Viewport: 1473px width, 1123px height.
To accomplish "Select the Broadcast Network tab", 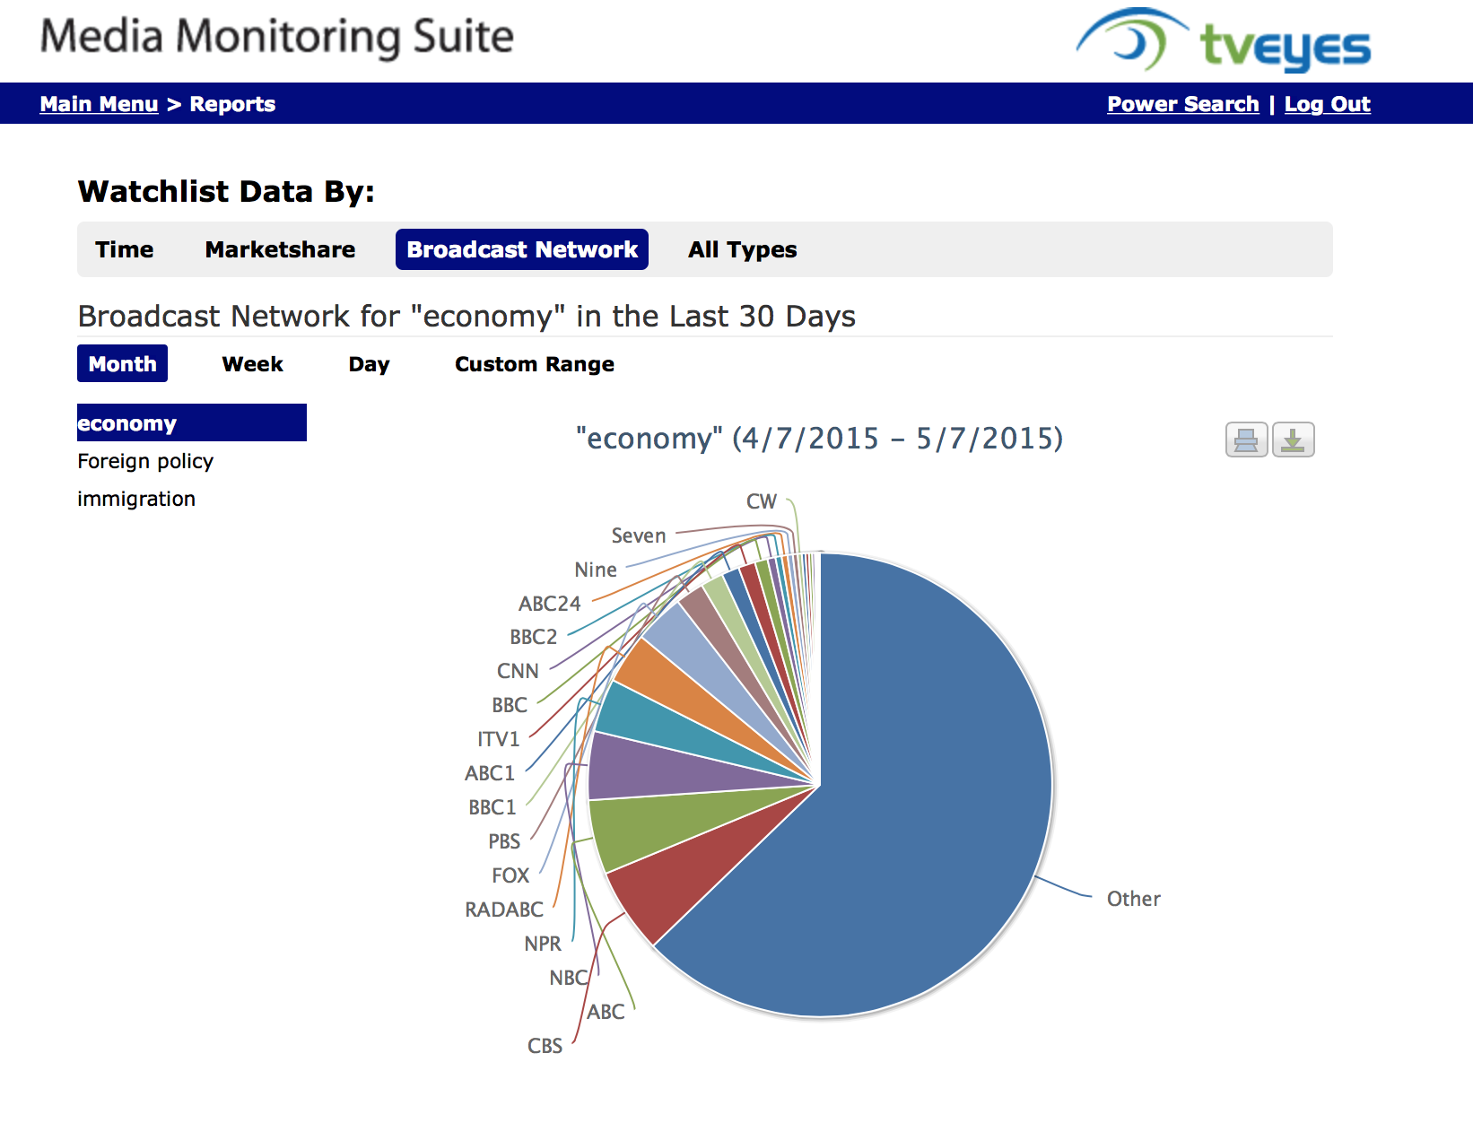I will tap(522, 249).
